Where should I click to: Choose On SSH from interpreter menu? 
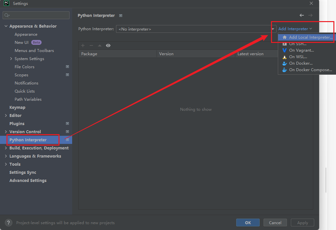coord(307,44)
